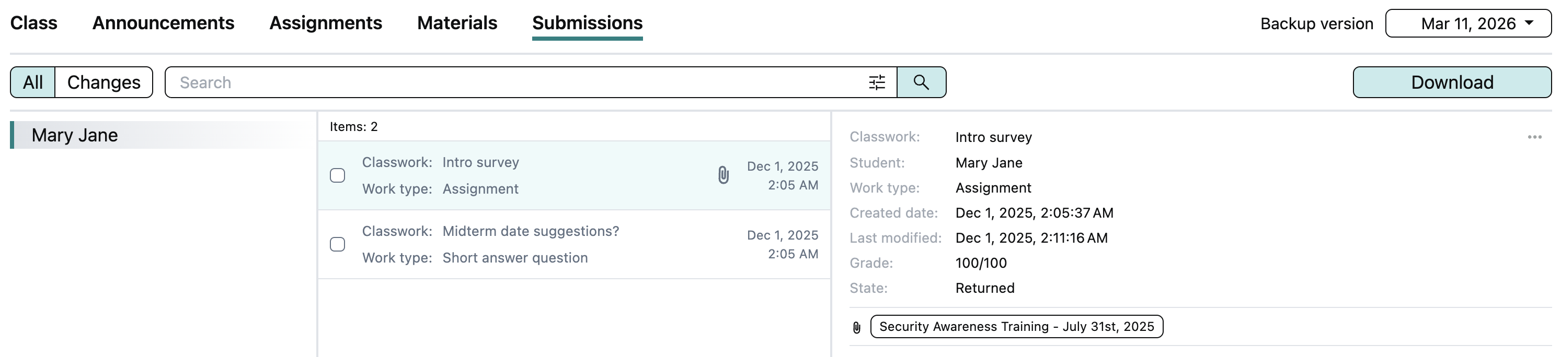Open the three-dot more options menu

tap(1534, 137)
